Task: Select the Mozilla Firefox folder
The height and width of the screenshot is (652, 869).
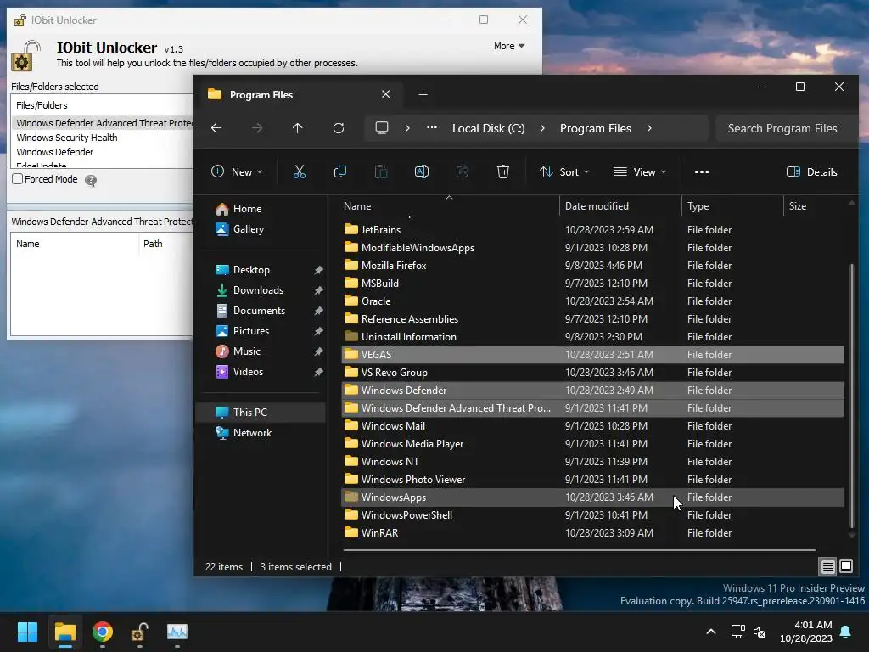Action: 593,266
